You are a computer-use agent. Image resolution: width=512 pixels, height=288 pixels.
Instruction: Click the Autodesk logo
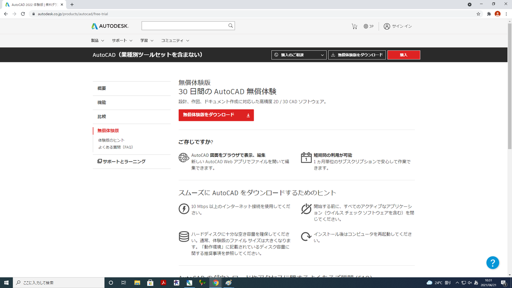pos(110,26)
